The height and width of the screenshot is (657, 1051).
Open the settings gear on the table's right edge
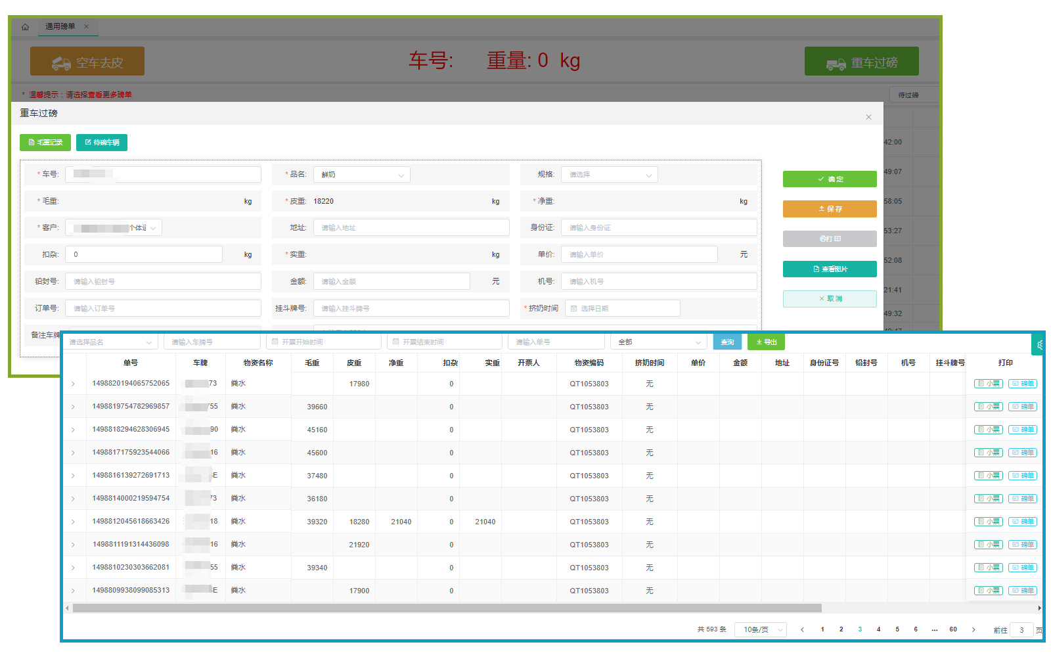[x=1039, y=344]
